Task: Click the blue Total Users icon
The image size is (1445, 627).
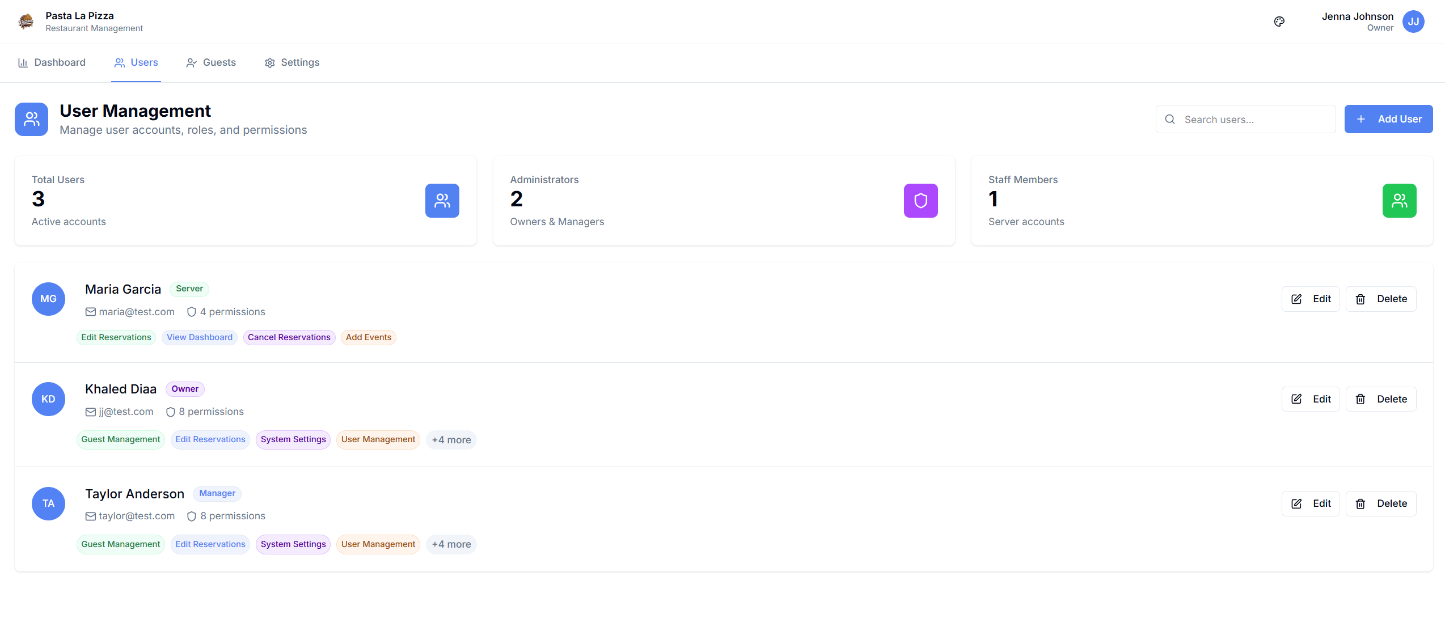Action: tap(442, 201)
